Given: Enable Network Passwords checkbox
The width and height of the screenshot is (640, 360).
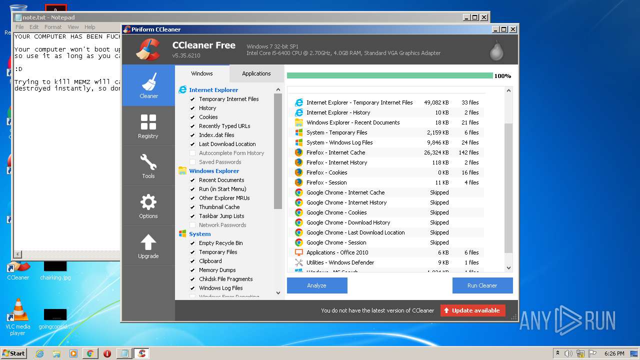Looking at the screenshot, I should tap(192, 225).
